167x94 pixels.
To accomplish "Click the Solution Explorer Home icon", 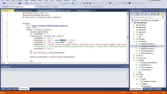I will pyautogui.click(x=138, y=14).
